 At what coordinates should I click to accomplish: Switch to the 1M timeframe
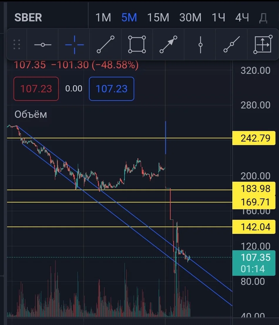[x=103, y=17]
